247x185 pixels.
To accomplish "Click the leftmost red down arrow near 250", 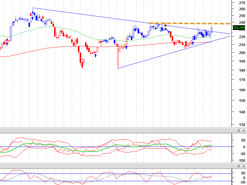I will coord(31,14).
